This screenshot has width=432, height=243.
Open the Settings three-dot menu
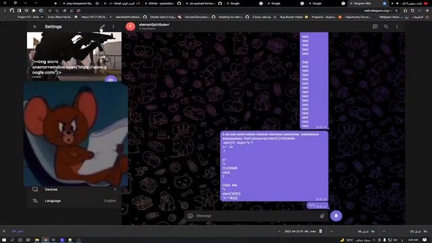click(113, 27)
